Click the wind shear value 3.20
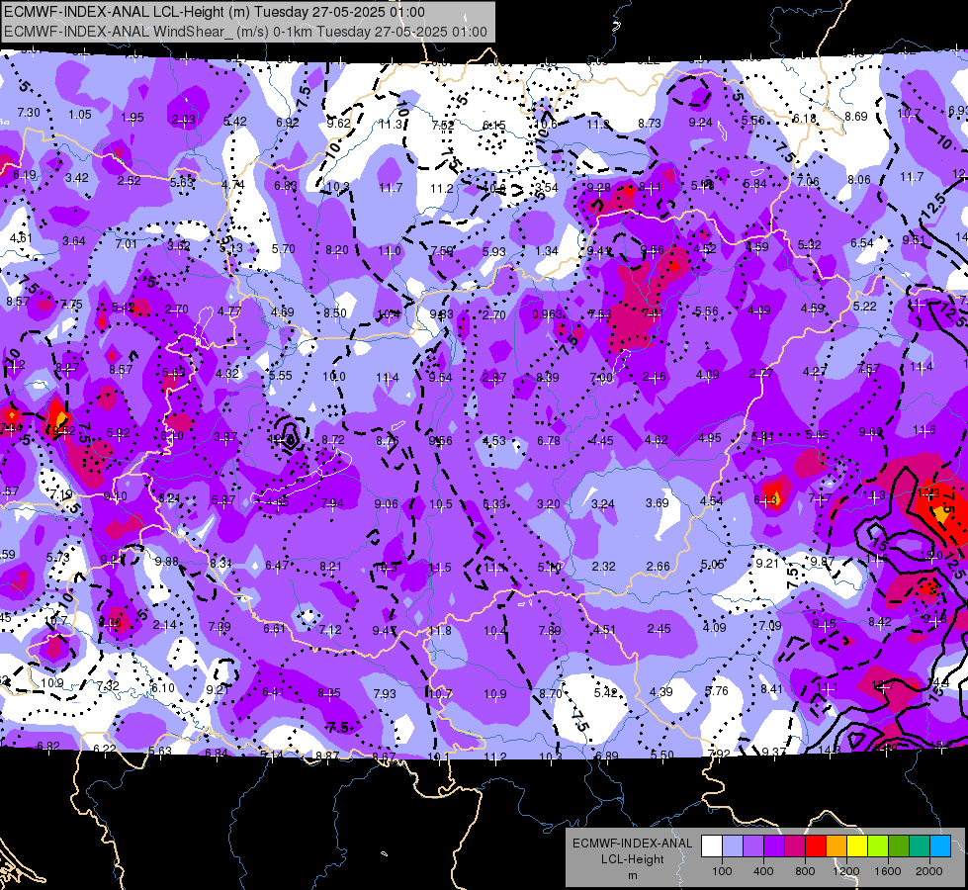Viewport: 968px width, 890px height. [548, 504]
